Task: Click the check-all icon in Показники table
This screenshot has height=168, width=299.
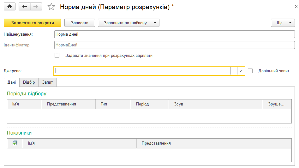Action: tap(15, 143)
